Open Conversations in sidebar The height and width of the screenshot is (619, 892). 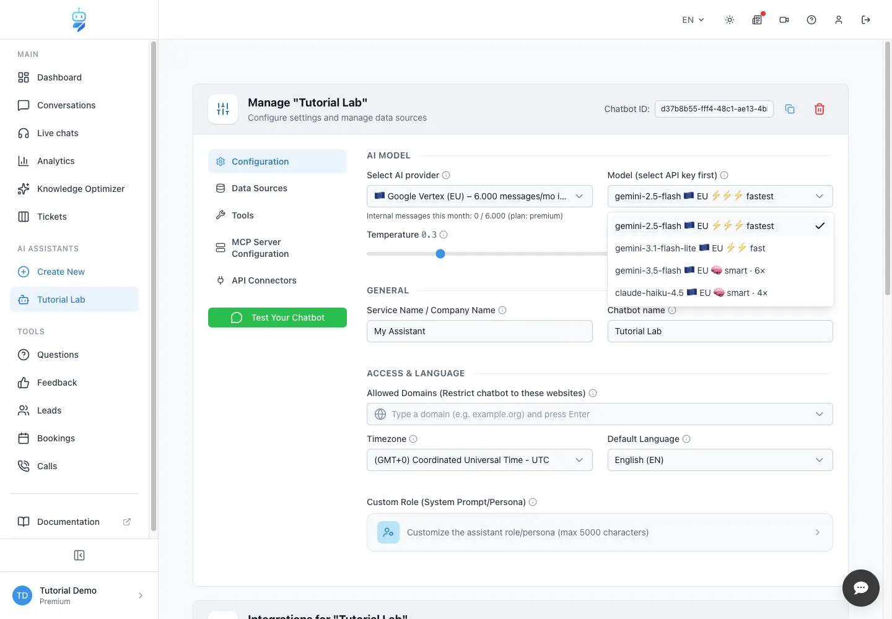coord(74,105)
